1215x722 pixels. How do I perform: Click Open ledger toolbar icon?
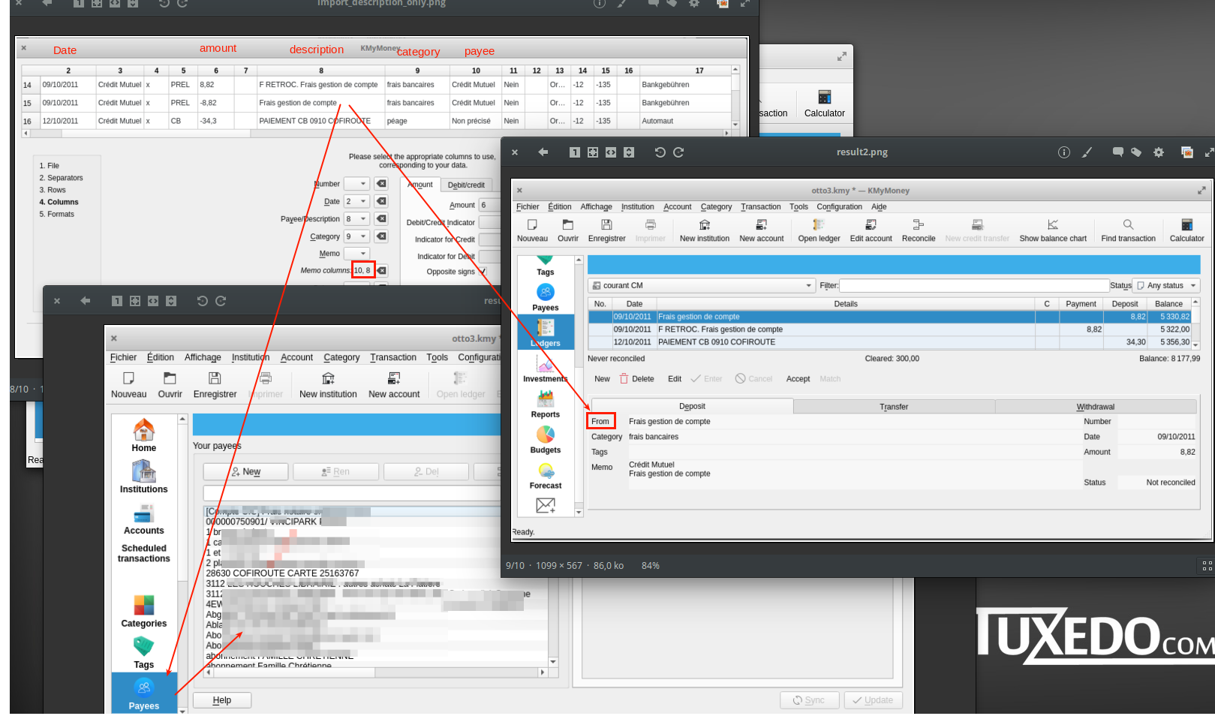[x=819, y=230]
